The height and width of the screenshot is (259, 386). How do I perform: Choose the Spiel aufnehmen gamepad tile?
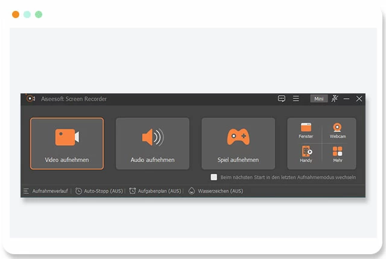[238, 143]
